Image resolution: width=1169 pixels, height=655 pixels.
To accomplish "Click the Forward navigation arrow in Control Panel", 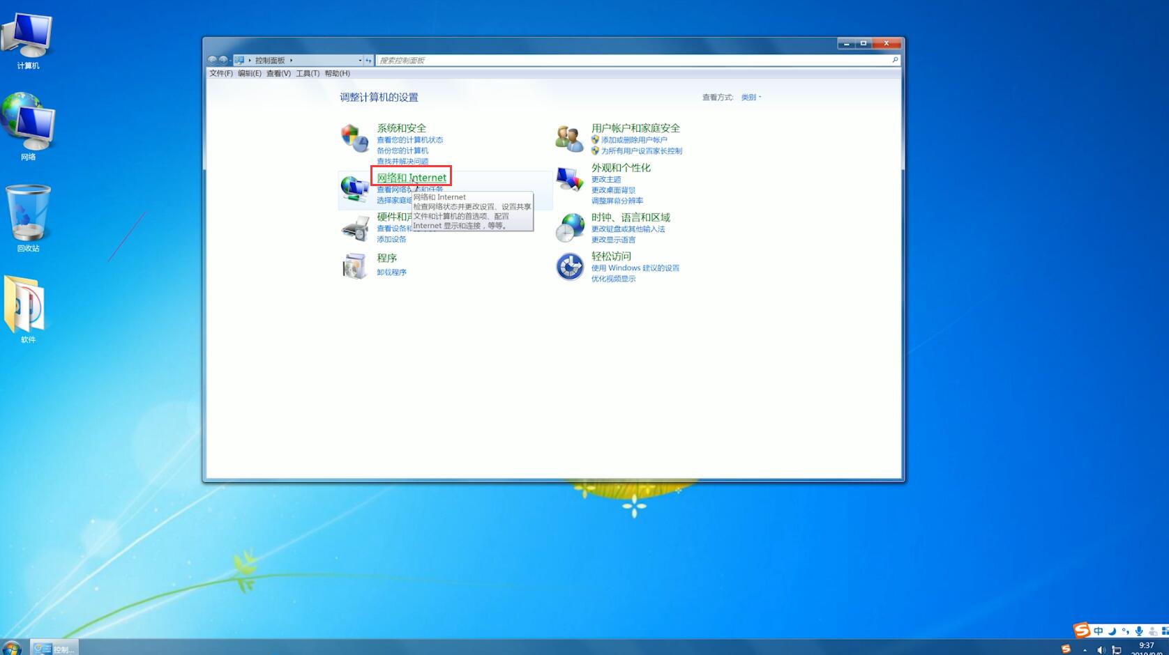I will (223, 60).
